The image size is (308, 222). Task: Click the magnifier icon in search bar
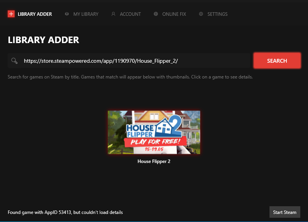pyautogui.click(x=15, y=61)
